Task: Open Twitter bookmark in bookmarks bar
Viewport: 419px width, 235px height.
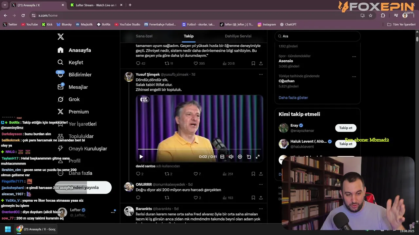Action: pyautogui.click(x=10, y=24)
